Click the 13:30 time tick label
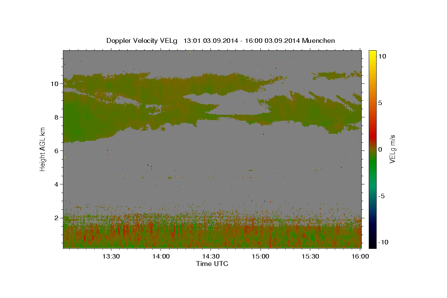Image resolution: width=447 pixels, height=298 pixels. (111, 256)
